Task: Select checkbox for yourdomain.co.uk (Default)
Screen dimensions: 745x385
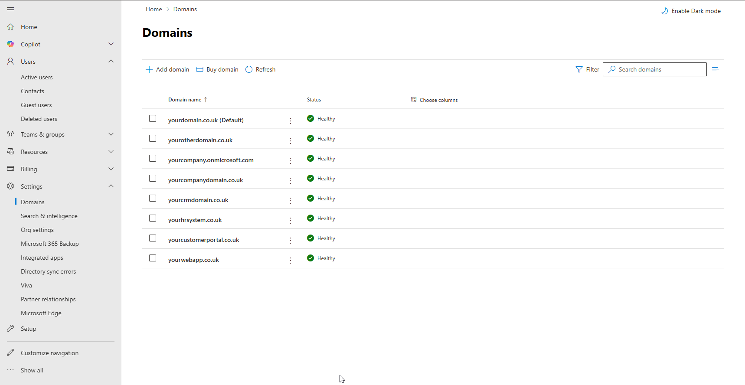Action: pos(153,118)
